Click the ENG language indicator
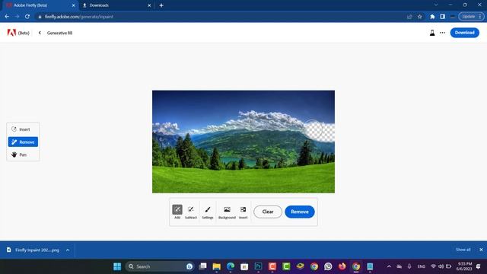 coord(422,266)
